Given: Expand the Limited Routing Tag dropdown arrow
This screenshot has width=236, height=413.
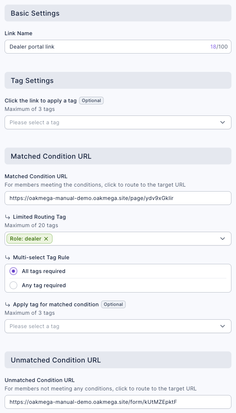Looking at the screenshot, I should 223,239.
